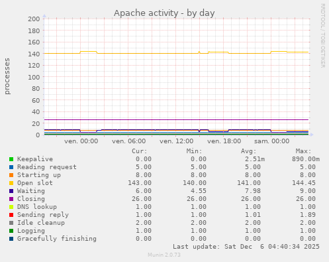The image size is (329, 262).
Task: Click the Waiting dark blue legend swatch
Action: tap(11, 191)
